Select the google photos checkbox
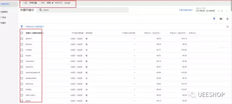The image size is (232, 104). [x=22, y=78]
